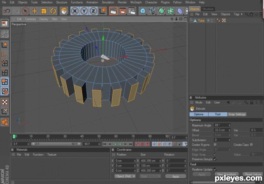Click the Attributes back arrow
The height and width of the screenshot is (184, 264).
[x=228, y=102]
